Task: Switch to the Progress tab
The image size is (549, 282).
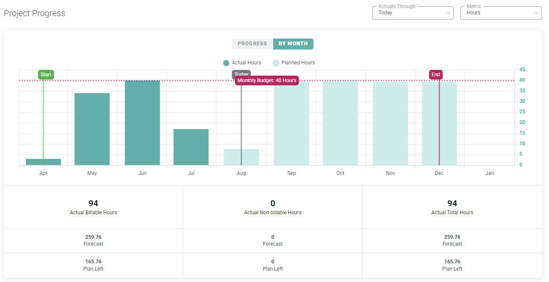Action: pos(252,44)
